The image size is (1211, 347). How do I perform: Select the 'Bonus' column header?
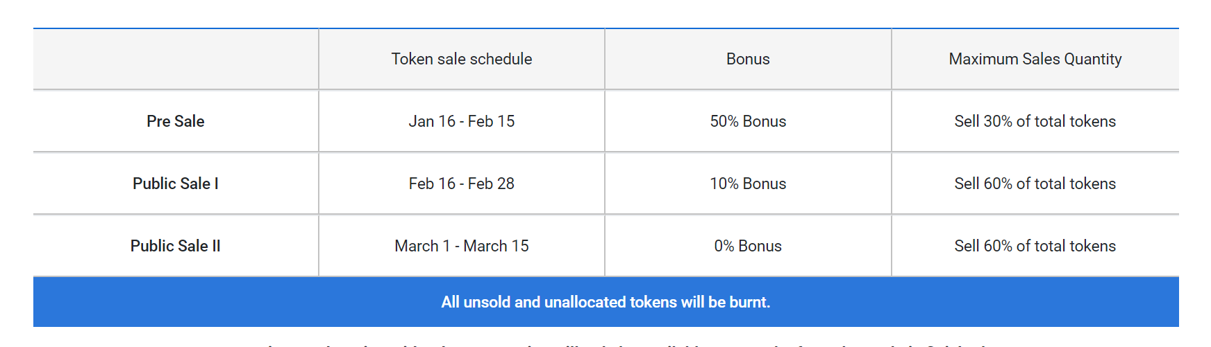(x=748, y=60)
